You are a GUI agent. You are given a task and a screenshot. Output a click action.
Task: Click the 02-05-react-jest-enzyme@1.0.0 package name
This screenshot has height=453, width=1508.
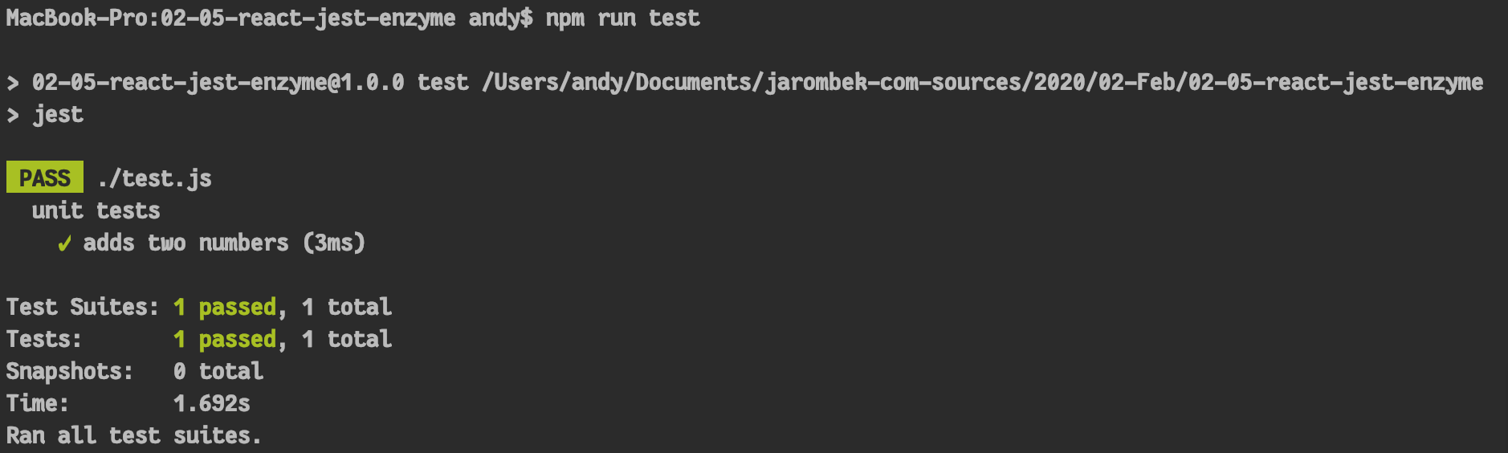pyautogui.click(x=218, y=82)
